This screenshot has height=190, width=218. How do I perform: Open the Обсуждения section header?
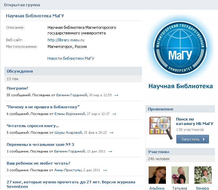point(73,71)
